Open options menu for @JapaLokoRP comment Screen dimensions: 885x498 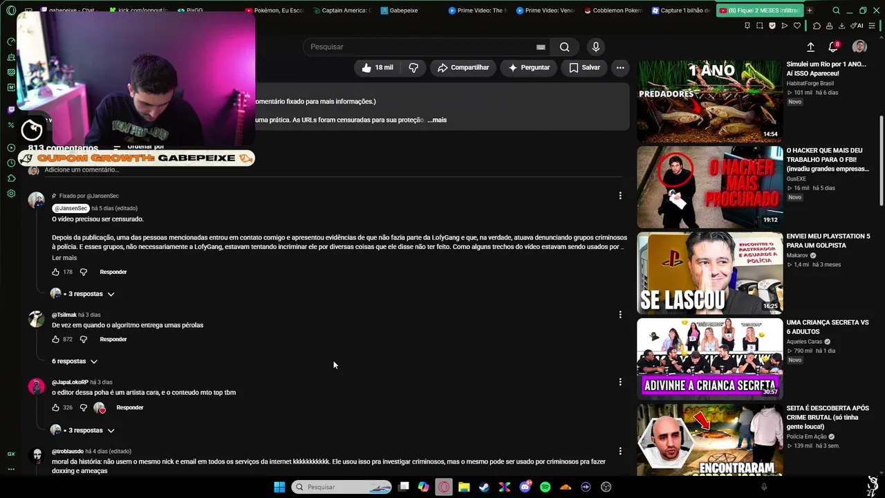click(620, 382)
